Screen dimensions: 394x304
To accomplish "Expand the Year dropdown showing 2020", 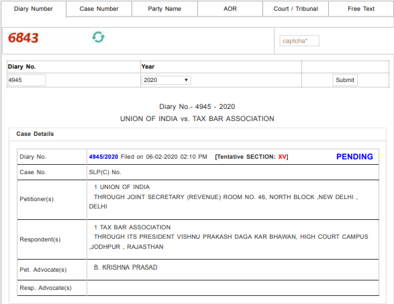I will [166, 80].
